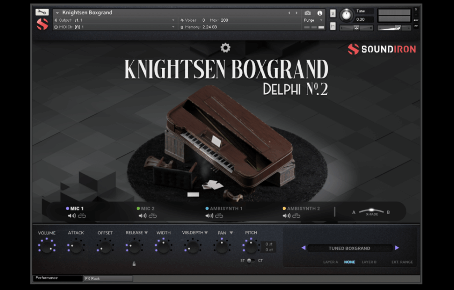Click the OFFSET knob

[x=105, y=247]
